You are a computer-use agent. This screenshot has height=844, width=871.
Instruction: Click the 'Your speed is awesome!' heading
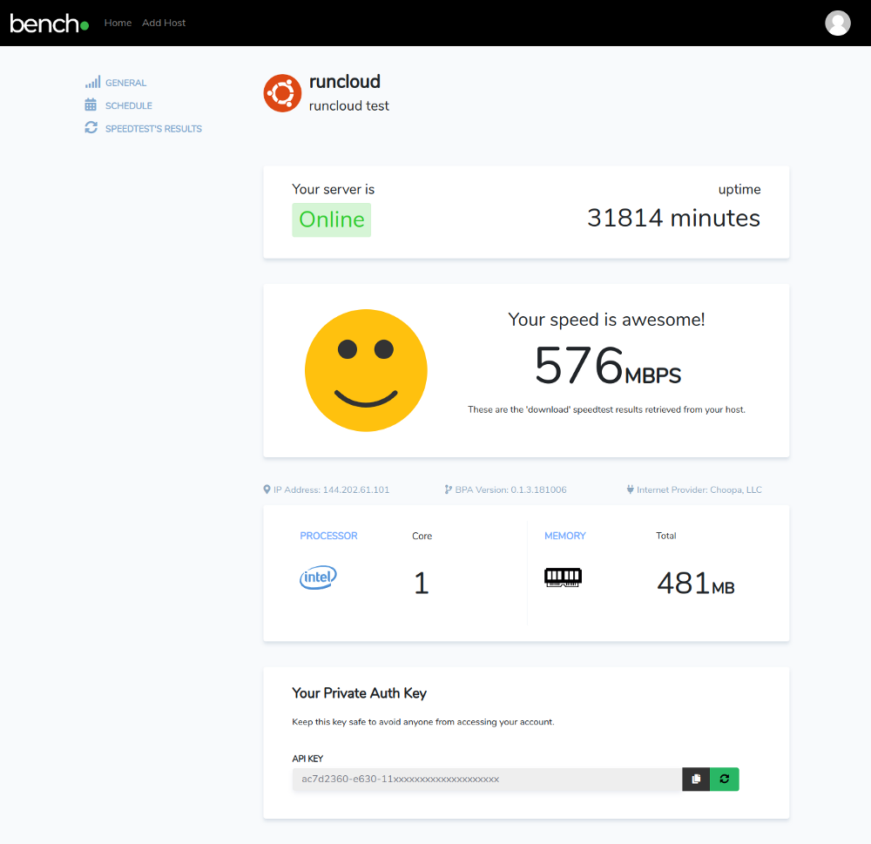tap(606, 320)
